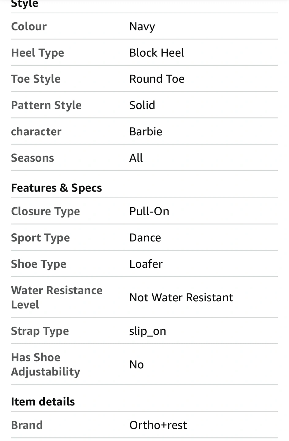289x441 pixels.
Task: Tap the Seasons row label
Action: pos(32,158)
